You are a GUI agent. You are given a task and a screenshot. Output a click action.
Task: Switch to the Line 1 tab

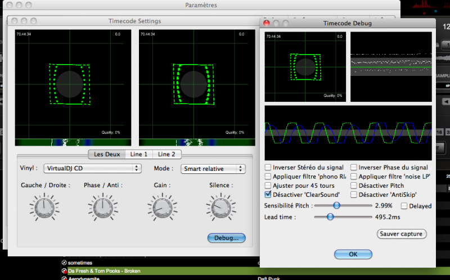(139, 155)
